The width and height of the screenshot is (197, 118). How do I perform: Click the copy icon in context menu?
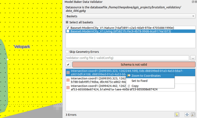[129, 86]
